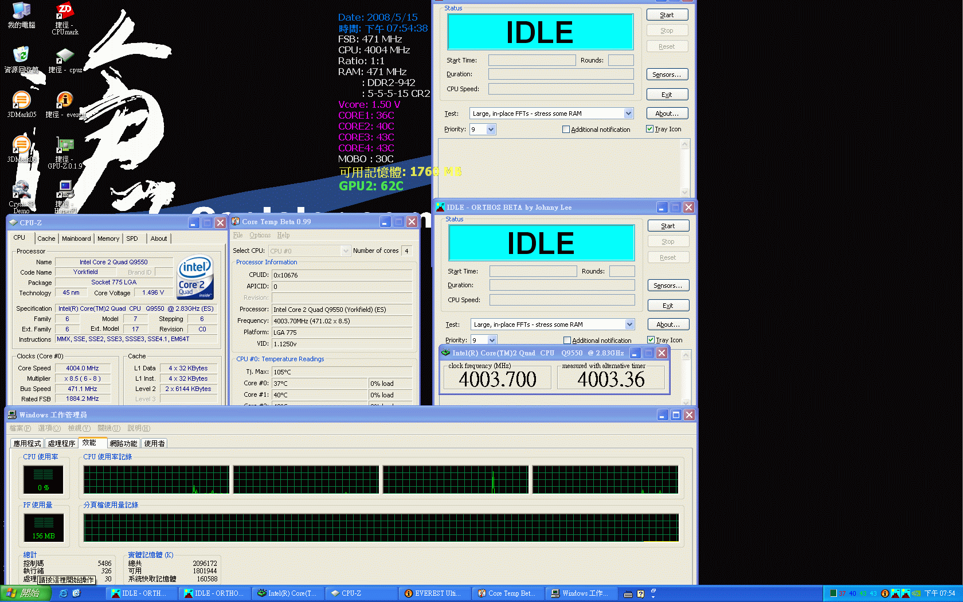Image resolution: width=963 pixels, height=602 pixels.
Task: Enable Additional notification in upper ORTHOS
Action: point(566,130)
